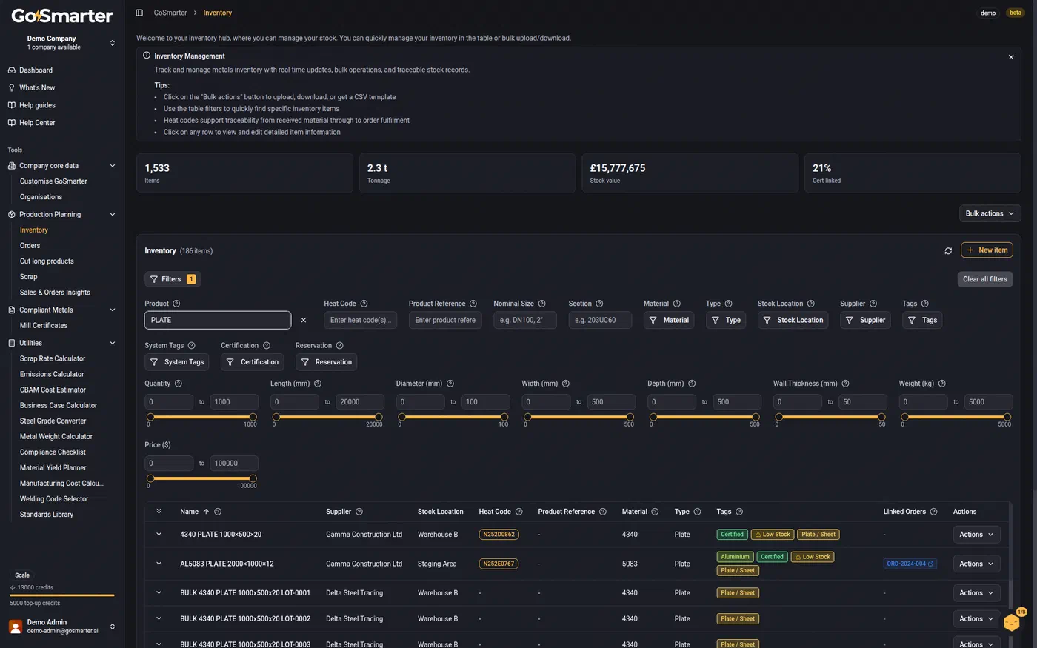
Task: Open Mill Certificates page
Action: [44, 326]
